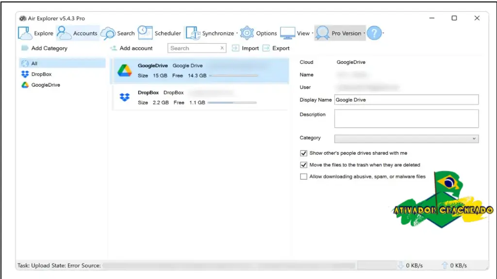Open the Synchronize dropdown arrow
Screen dimensions: 497x279
coord(237,33)
